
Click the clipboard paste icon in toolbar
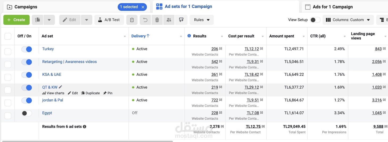pos(132,20)
